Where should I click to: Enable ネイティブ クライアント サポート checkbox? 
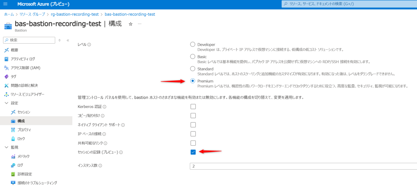193,125
